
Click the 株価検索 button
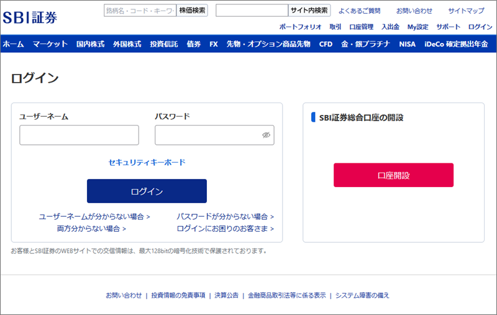(x=192, y=11)
